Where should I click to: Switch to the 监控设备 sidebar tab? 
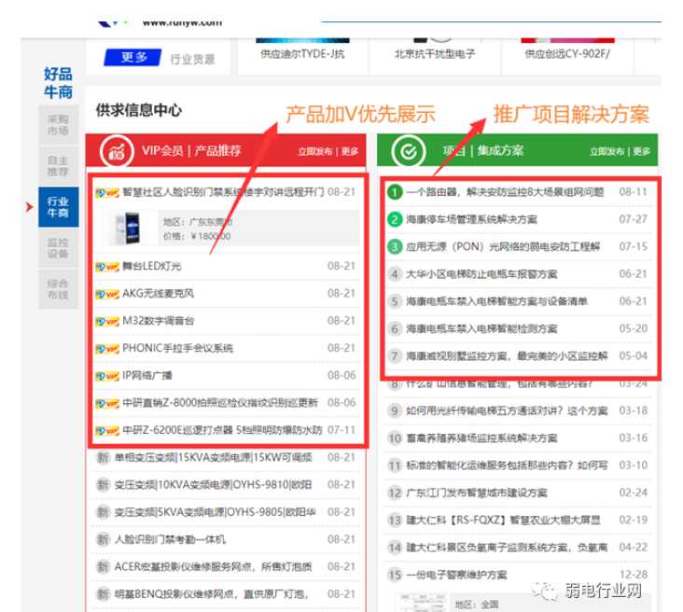(58, 247)
